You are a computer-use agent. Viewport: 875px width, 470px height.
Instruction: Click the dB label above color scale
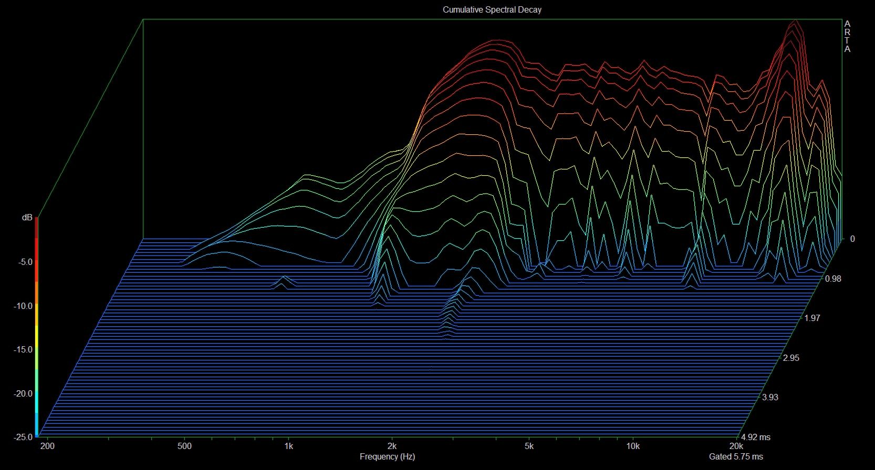point(27,217)
